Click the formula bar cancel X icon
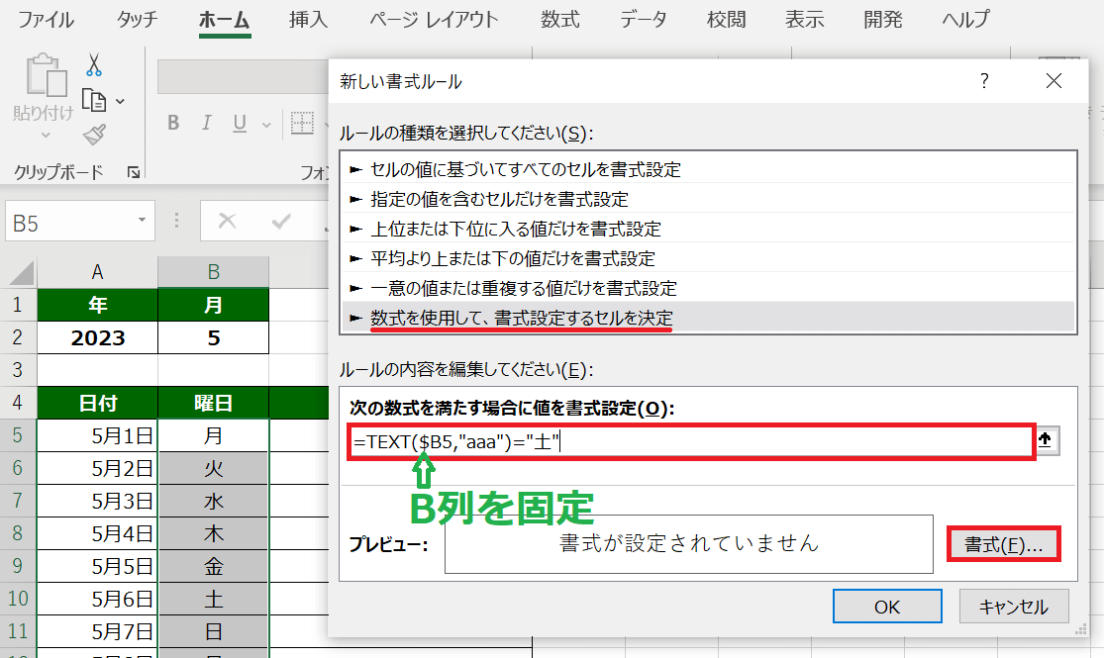 pyautogui.click(x=227, y=220)
